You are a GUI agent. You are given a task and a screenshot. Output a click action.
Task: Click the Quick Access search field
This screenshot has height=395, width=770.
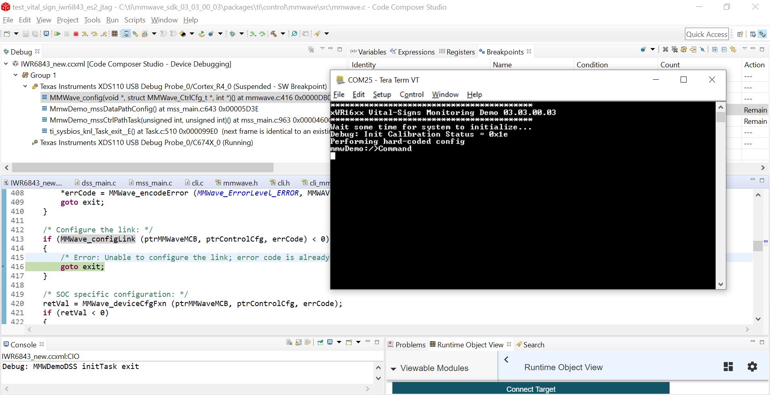pyautogui.click(x=707, y=34)
